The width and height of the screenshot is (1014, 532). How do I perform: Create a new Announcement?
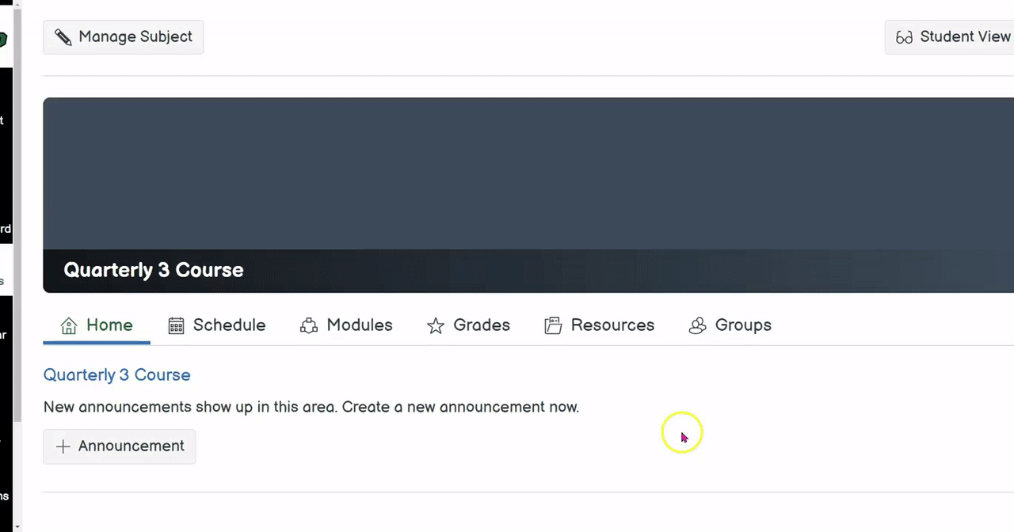pyautogui.click(x=131, y=446)
